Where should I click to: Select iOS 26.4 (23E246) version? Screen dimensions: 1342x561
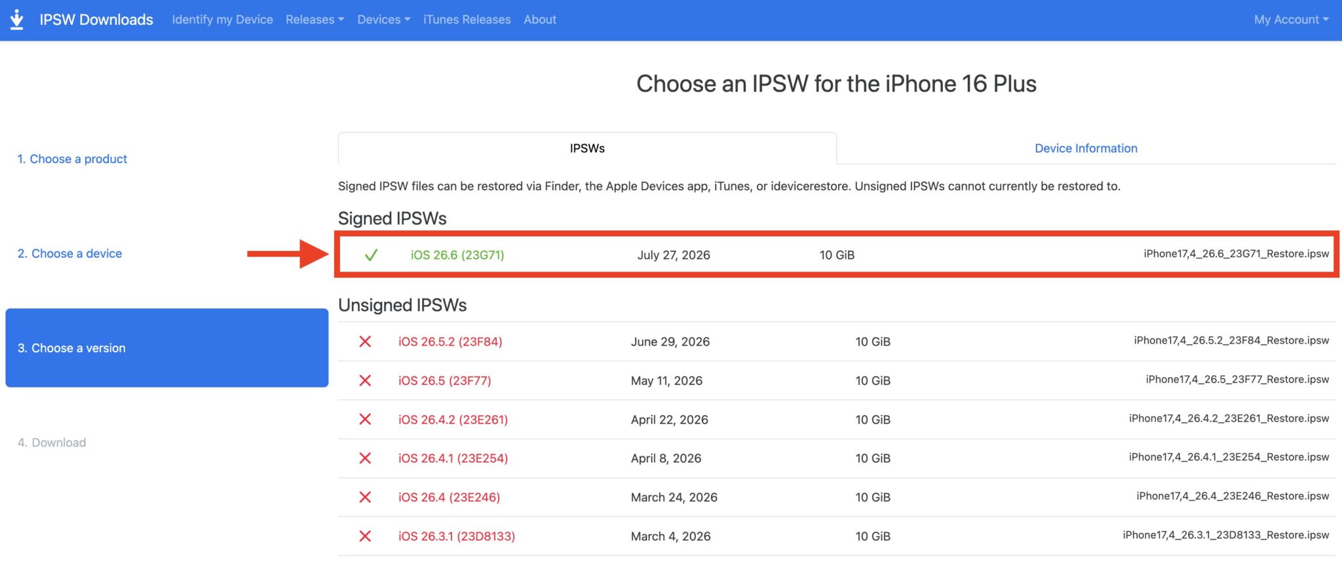(449, 498)
